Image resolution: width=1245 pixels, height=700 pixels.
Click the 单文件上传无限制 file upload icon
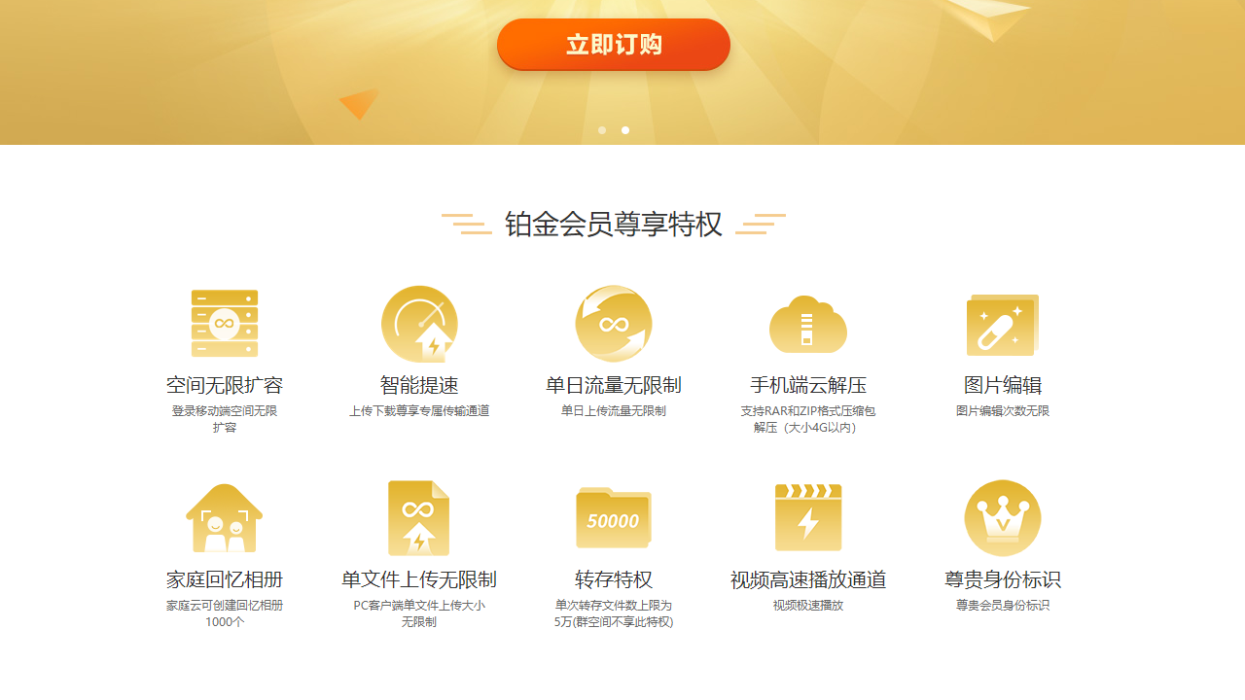pyautogui.click(x=419, y=517)
